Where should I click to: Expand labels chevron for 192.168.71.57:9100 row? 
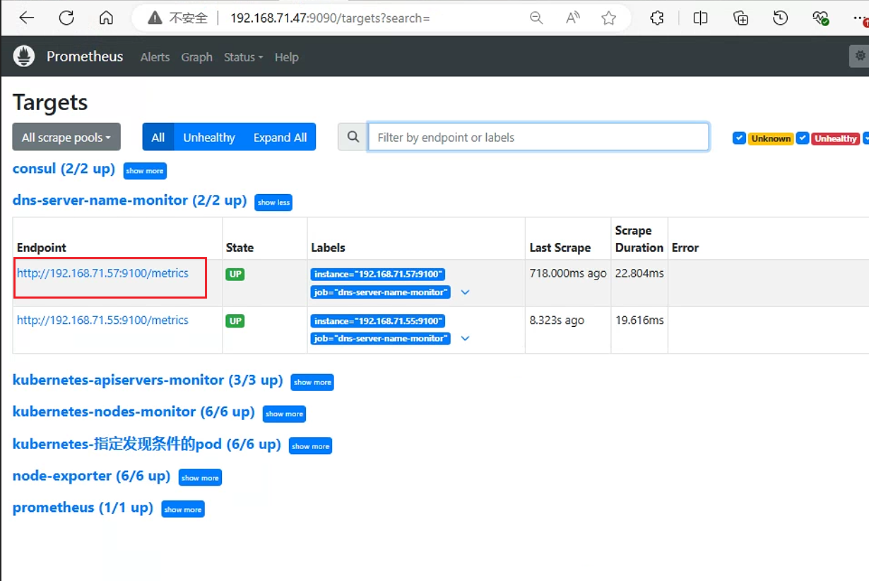(x=465, y=292)
